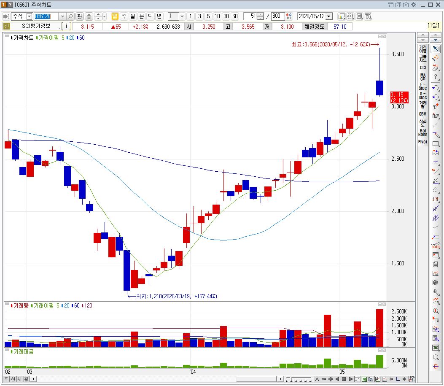444x386 pixels.
Task: Add the Pivot indicator
Action: coord(423,142)
